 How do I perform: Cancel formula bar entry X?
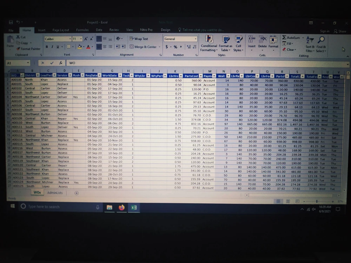[x=43, y=63]
